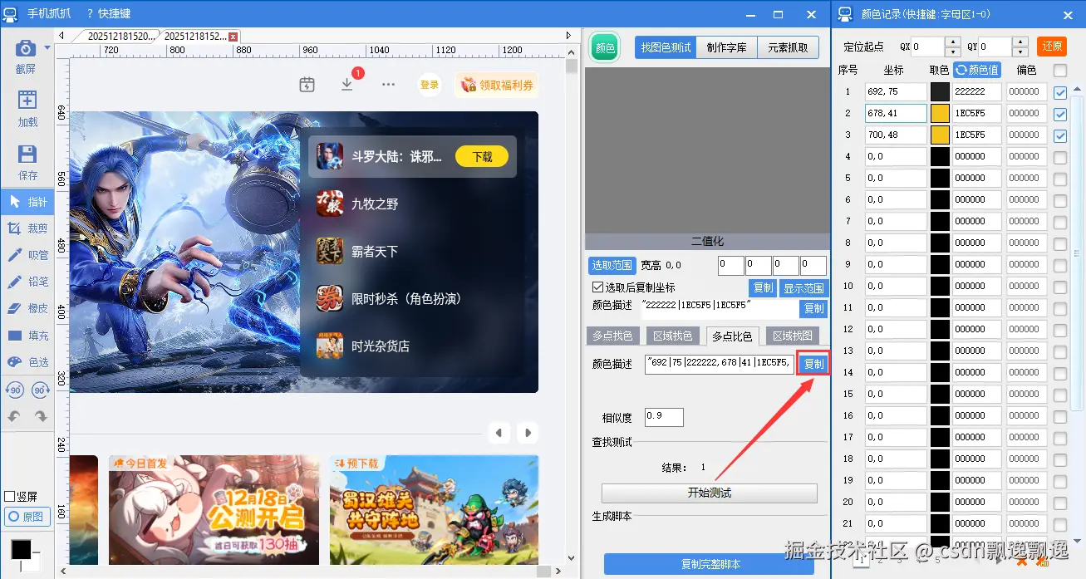Switch to the 找图色测试 tab
This screenshot has width=1086, height=579.
coord(666,47)
